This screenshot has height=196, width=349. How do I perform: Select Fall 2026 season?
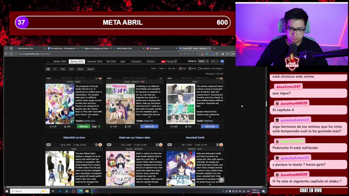[111, 62]
